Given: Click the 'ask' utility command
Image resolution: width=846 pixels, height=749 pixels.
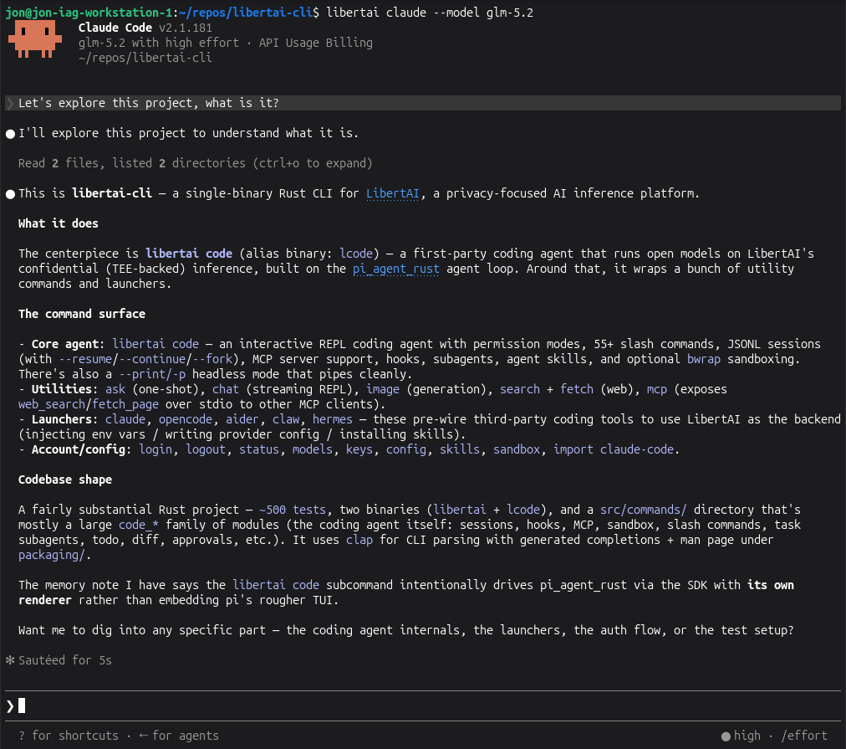Looking at the screenshot, I should point(115,389).
